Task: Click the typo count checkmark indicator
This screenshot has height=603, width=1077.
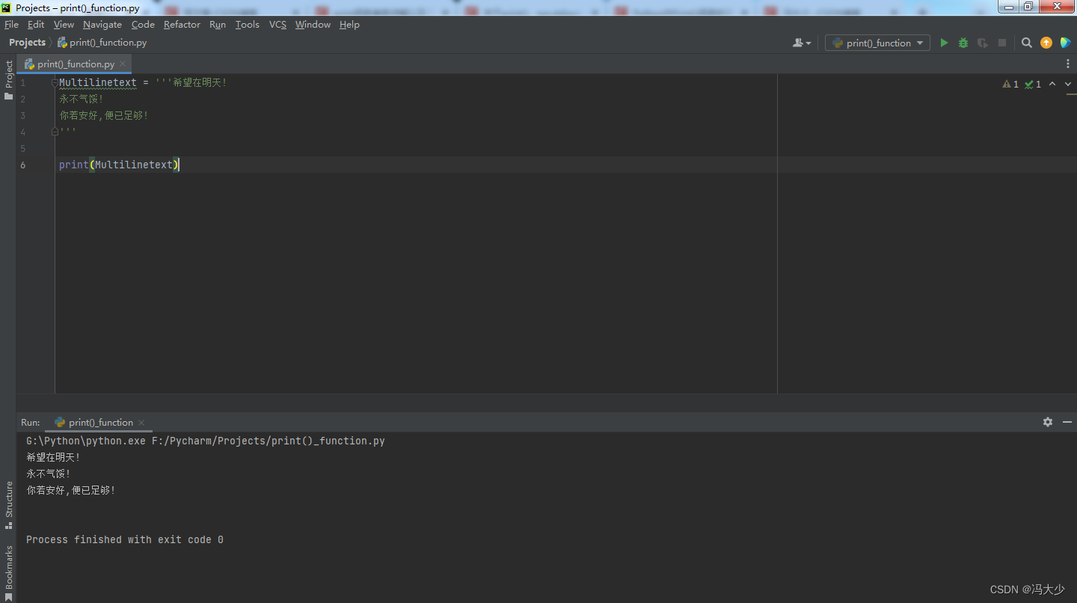Action: pyautogui.click(x=1033, y=85)
